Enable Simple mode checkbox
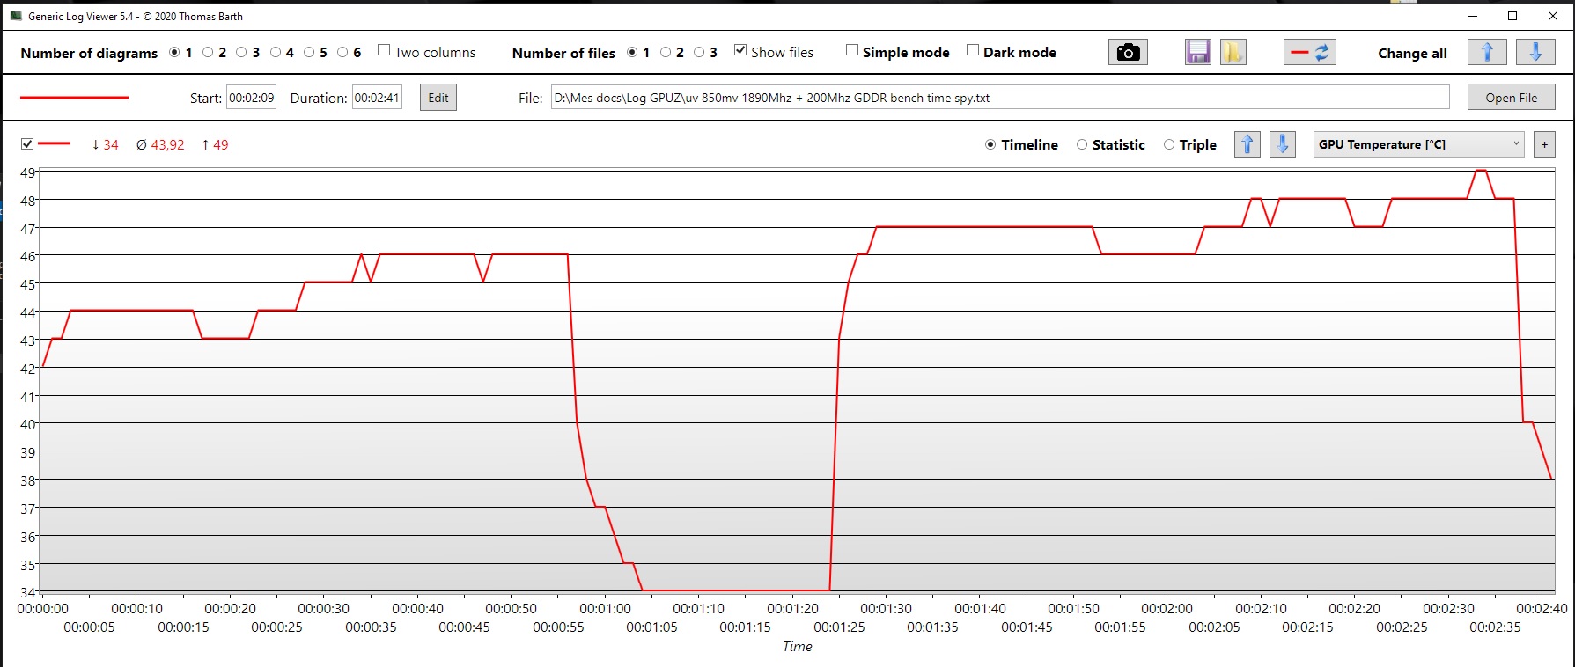The height and width of the screenshot is (667, 1575). click(x=852, y=50)
